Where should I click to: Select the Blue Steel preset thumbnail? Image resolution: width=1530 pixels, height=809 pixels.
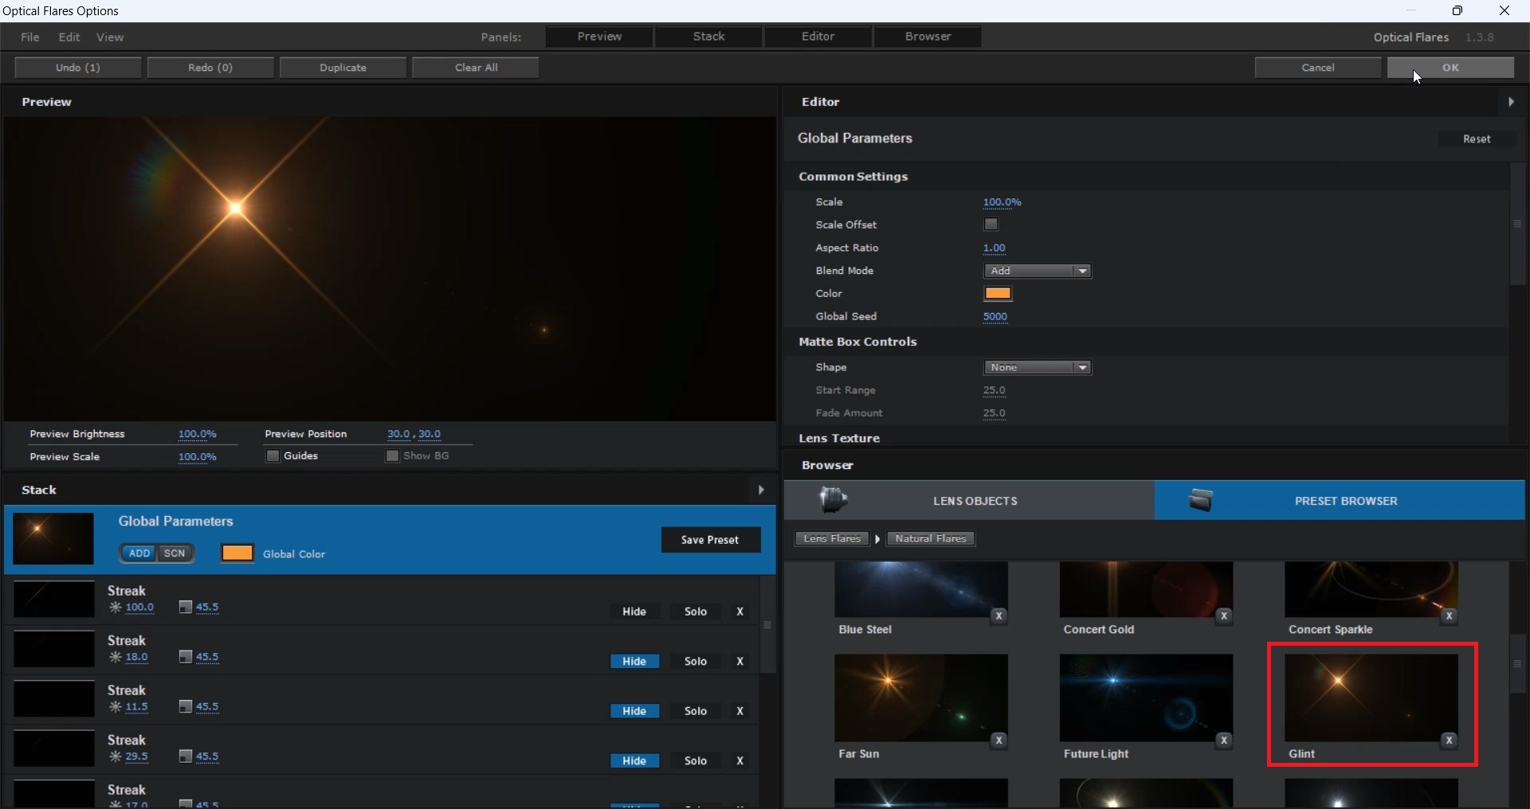point(921,590)
